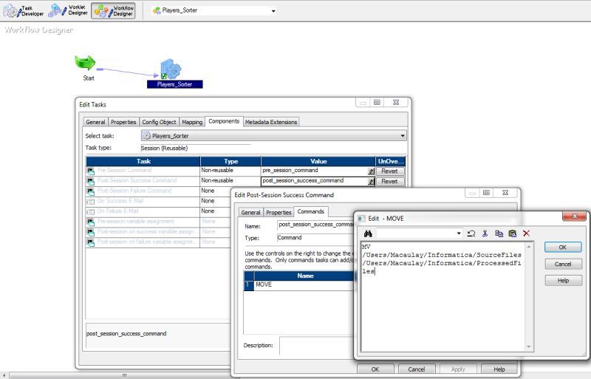Click the binoculars Find icon
This screenshot has width=591, height=379.
point(368,233)
